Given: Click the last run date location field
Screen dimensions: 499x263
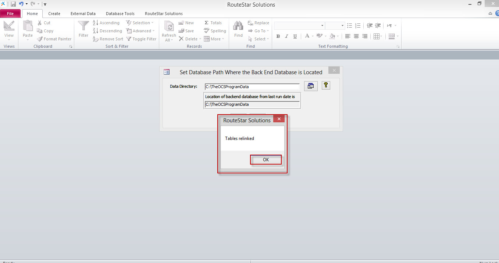Looking at the screenshot, I should click(252, 104).
